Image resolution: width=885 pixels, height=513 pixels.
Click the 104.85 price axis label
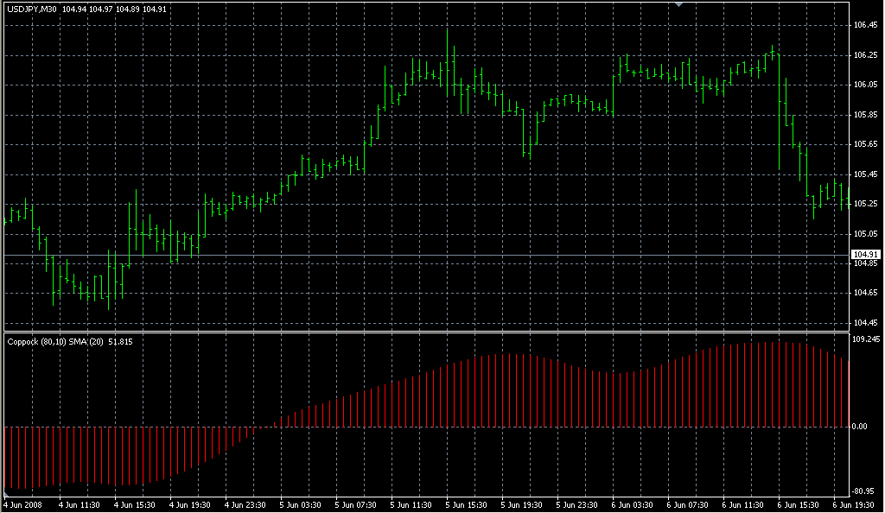(x=865, y=263)
